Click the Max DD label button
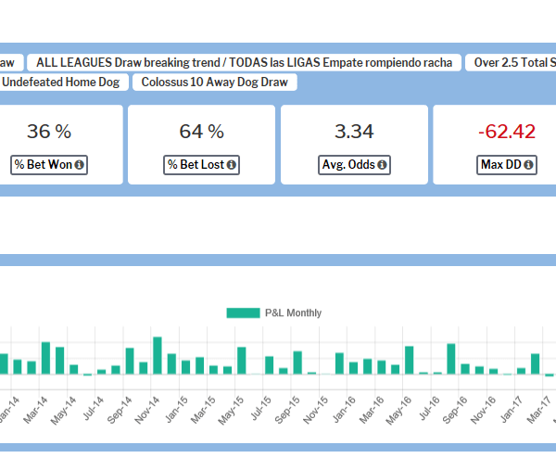Viewport: 556px width, 458px height. [507, 165]
